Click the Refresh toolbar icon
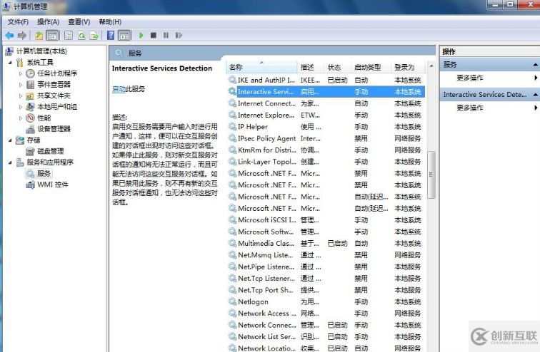Screen dimensions: 540x352 tap(81, 36)
